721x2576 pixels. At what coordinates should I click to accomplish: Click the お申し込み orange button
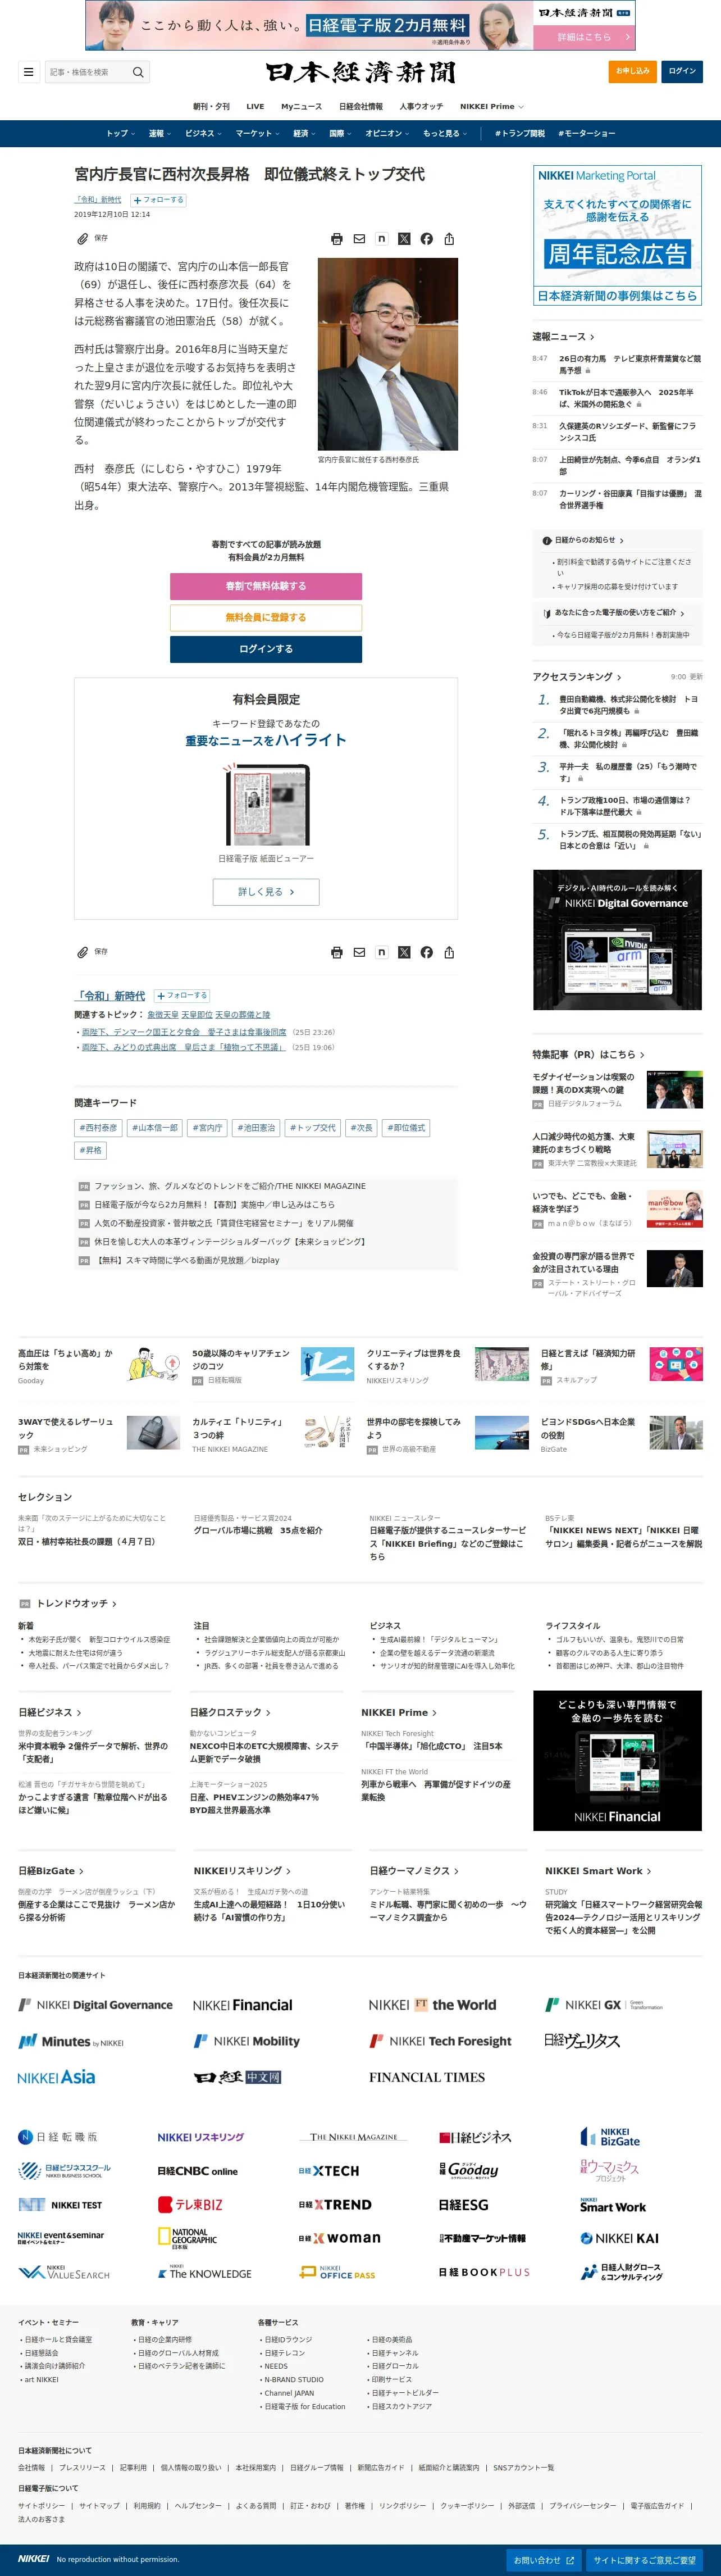click(632, 71)
